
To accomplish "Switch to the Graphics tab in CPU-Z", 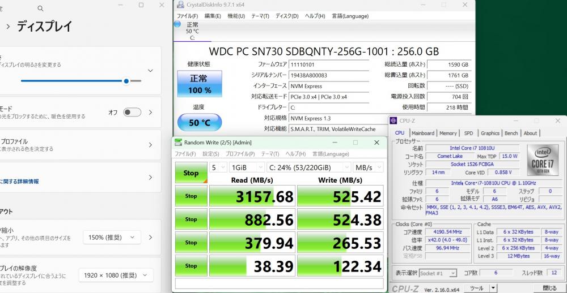I will coord(490,133).
